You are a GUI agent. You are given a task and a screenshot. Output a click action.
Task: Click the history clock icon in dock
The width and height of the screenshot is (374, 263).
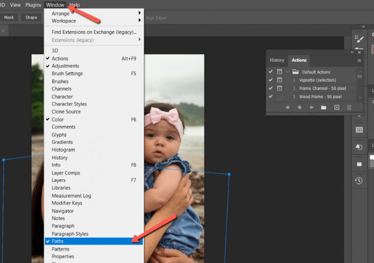pos(359,181)
